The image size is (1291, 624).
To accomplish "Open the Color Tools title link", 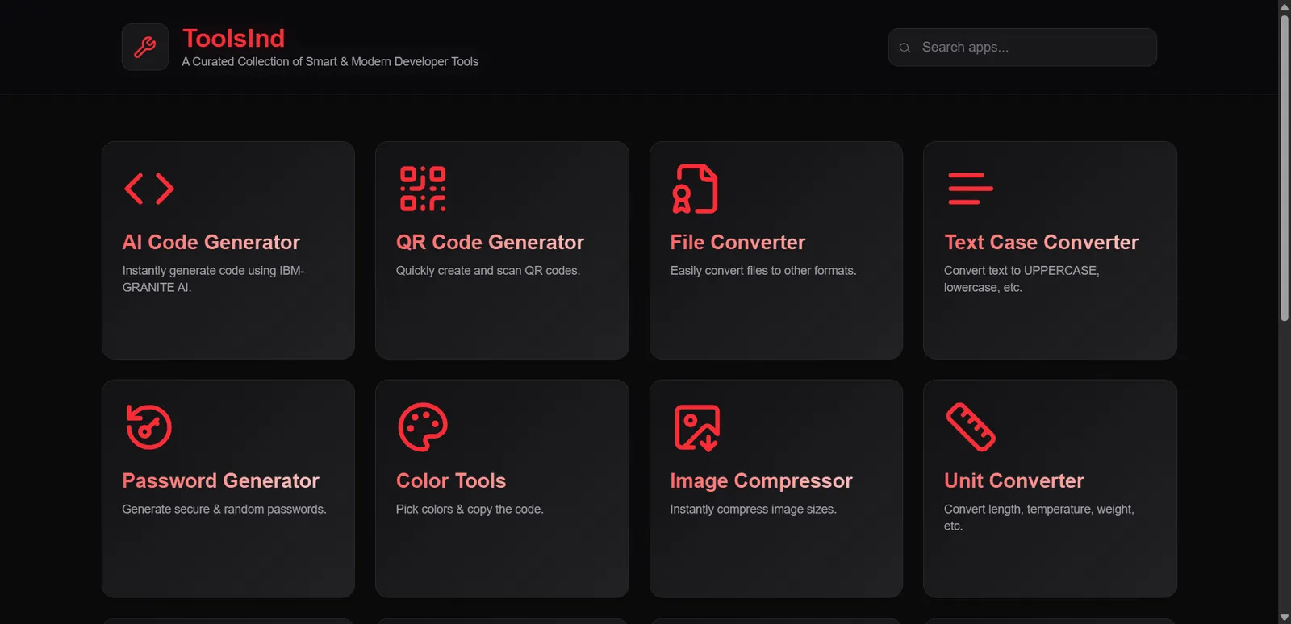I will (x=451, y=480).
